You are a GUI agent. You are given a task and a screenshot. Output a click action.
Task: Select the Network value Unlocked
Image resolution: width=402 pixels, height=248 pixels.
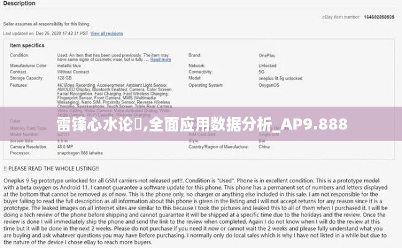(x=267, y=66)
